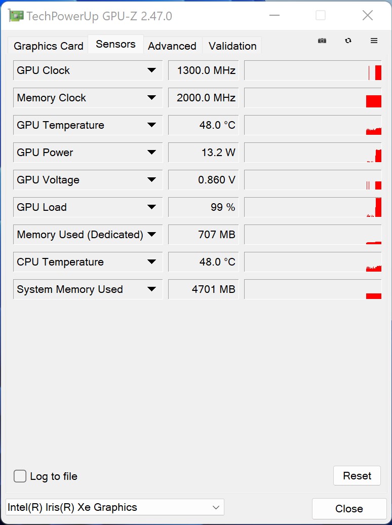The width and height of the screenshot is (392, 525).
Task: Open the hamburger menu icon
Action: coord(374,41)
